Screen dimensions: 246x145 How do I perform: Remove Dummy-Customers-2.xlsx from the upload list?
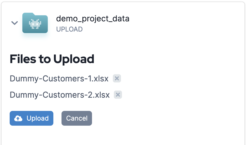click(118, 95)
